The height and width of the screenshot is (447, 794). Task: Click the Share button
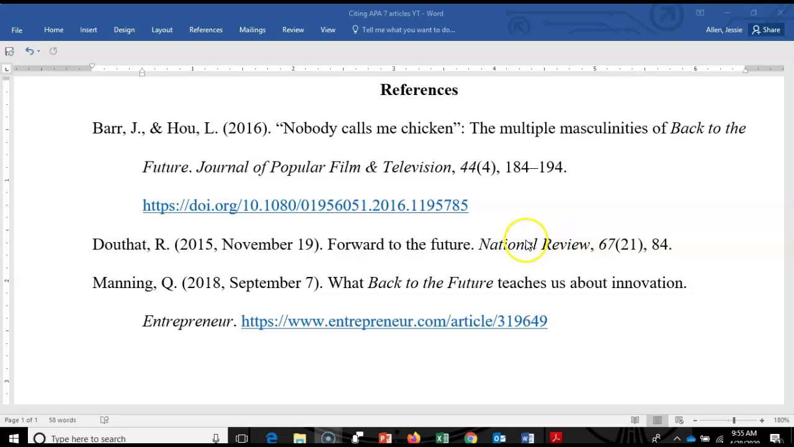point(766,29)
